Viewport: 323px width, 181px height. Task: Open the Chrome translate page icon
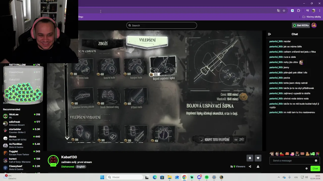coord(278,11)
